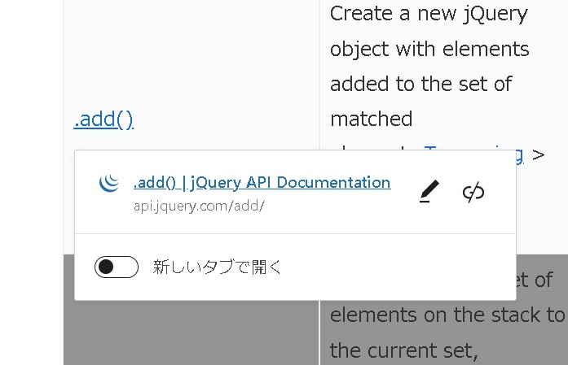This screenshot has height=365, width=568.
Task: Click the line 'added to the set of'
Action: point(420,84)
